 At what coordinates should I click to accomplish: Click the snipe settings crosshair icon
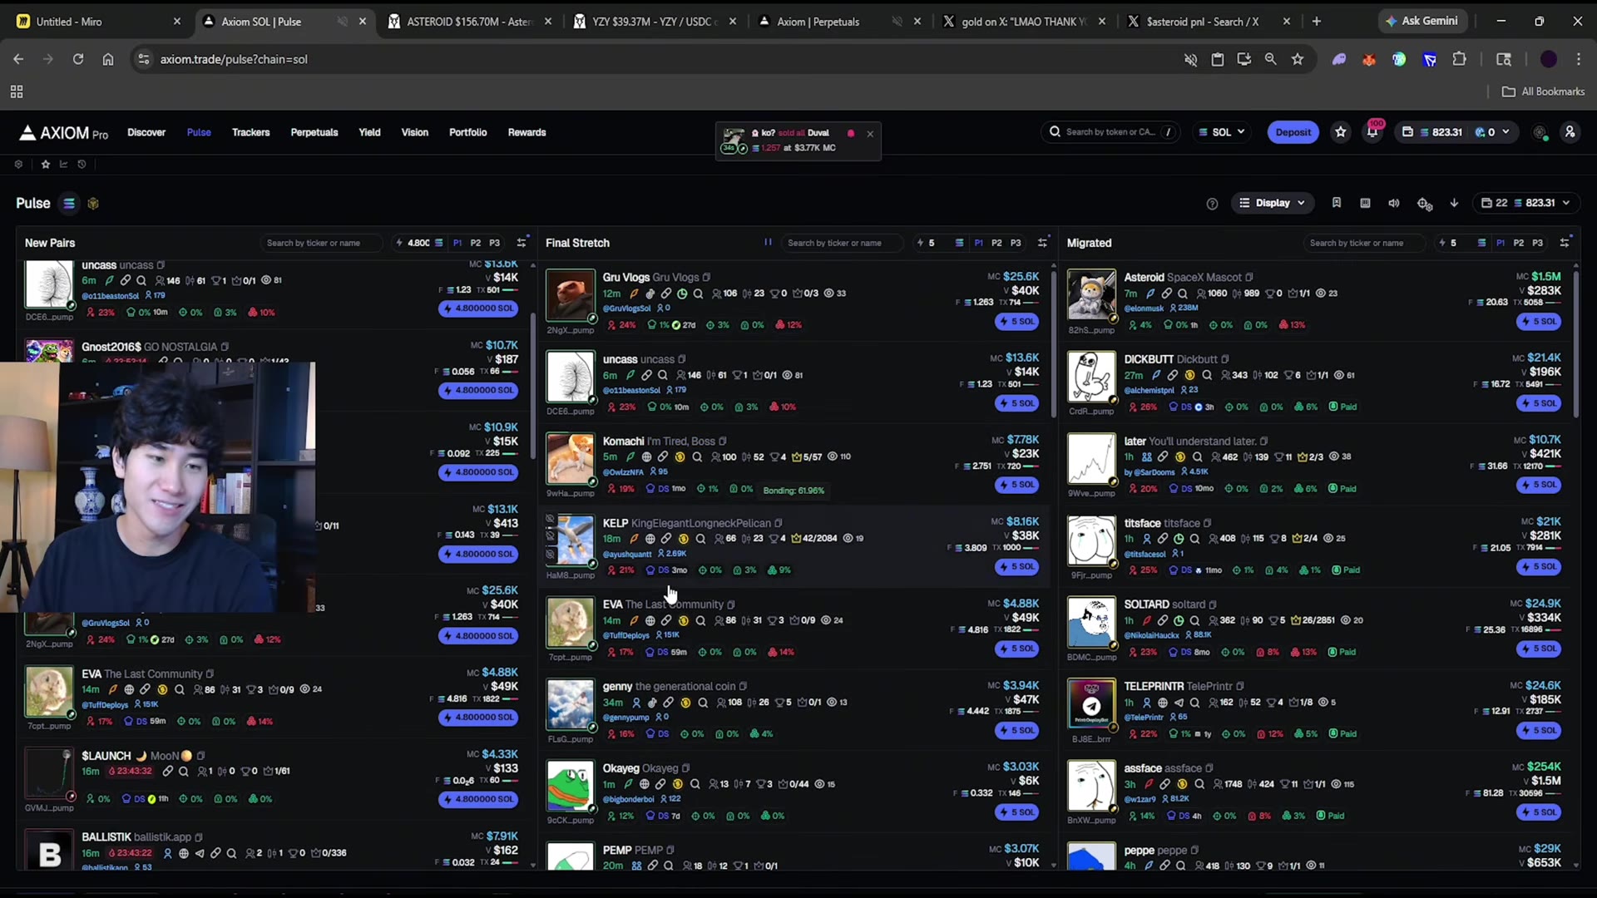pyautogui.click(x=1424, y=204)
